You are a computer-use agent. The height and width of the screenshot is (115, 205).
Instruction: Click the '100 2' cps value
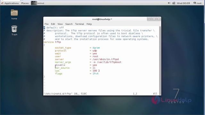pyautogui.click(x=96, y=71)
